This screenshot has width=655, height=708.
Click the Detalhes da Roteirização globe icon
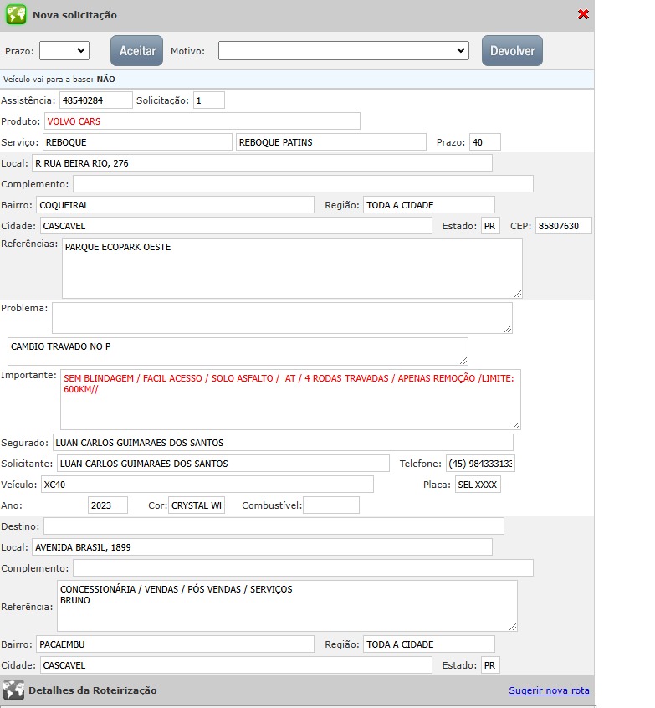[x=13, y=690]
